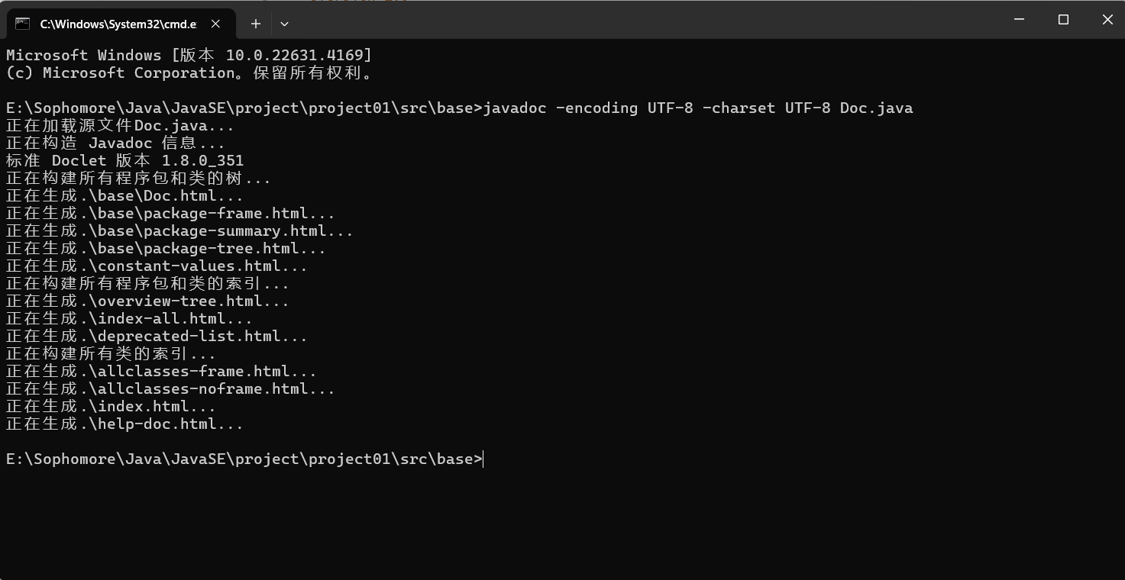
Task: Click the .\help-doc.html output line
Action: tap(124, 424)
